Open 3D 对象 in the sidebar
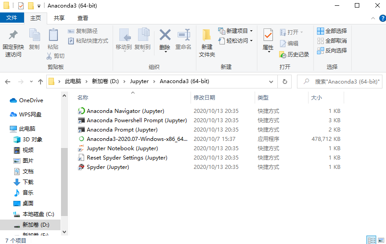Image resolution: width=386 pixels, height=244 pixels. pyautogui.click(x=28, y=140)
